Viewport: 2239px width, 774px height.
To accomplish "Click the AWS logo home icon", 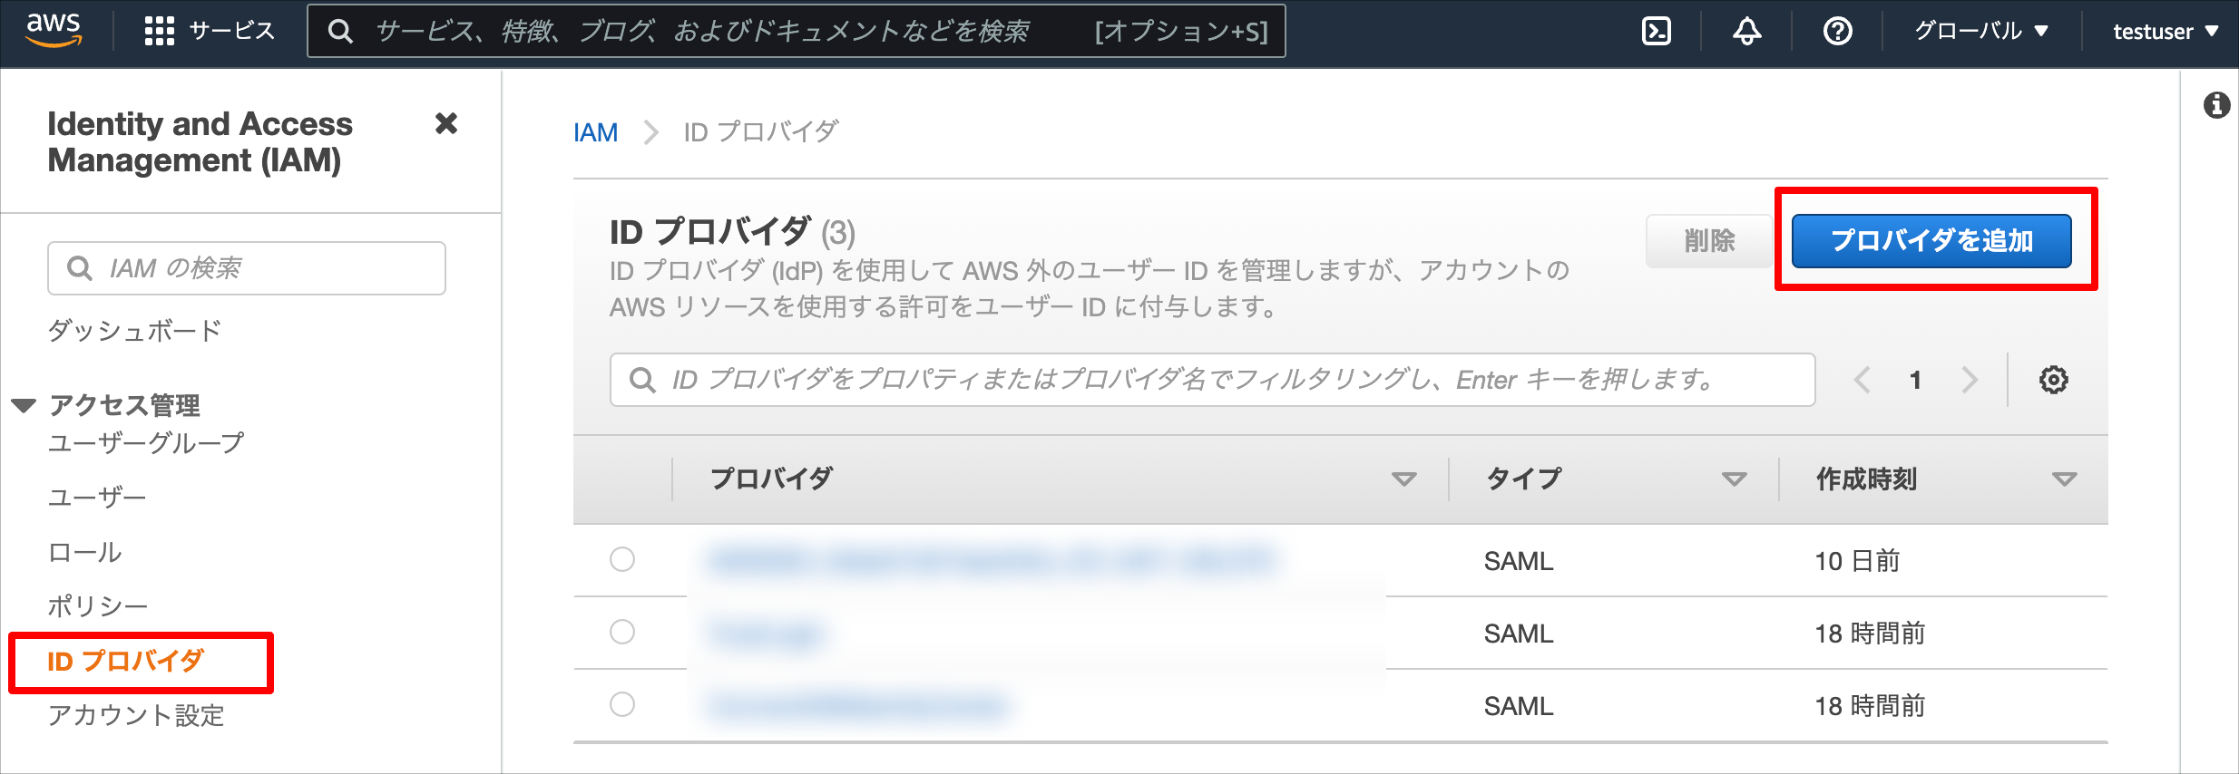I will tap(54, 30).
